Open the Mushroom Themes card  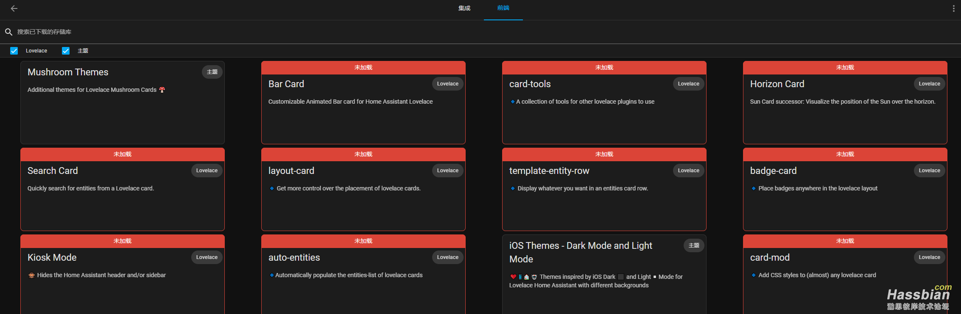tap(123, 103)
